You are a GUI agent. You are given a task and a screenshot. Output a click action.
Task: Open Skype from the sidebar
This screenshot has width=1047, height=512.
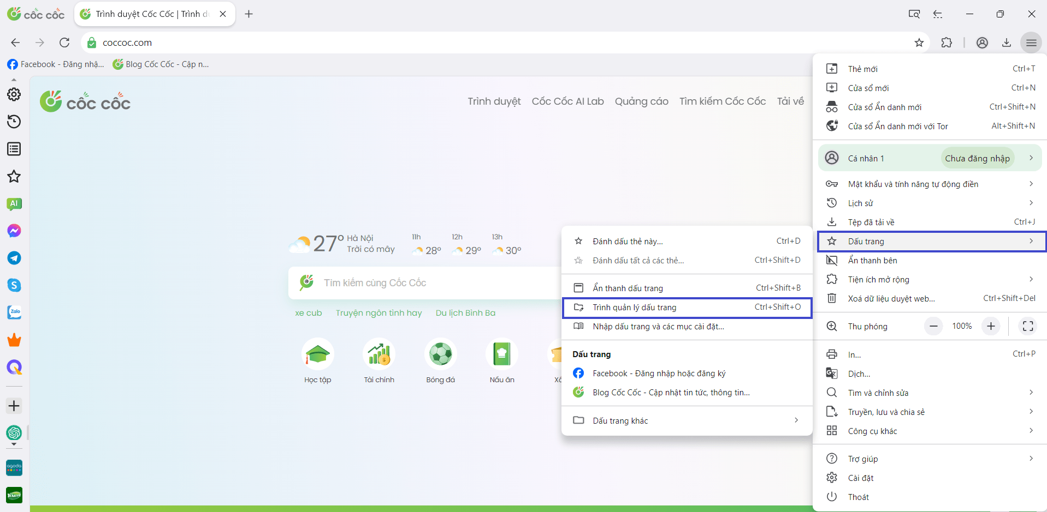coord(14,285)
